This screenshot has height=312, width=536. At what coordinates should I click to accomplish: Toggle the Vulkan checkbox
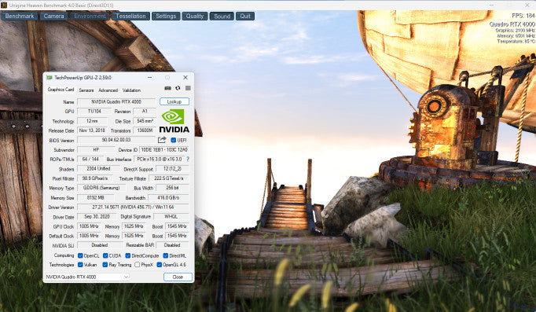[x=80, y=265]
